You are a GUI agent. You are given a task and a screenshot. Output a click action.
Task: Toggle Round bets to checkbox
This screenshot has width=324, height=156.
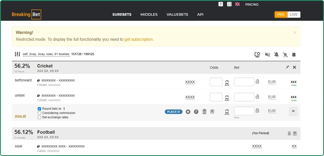39,109
